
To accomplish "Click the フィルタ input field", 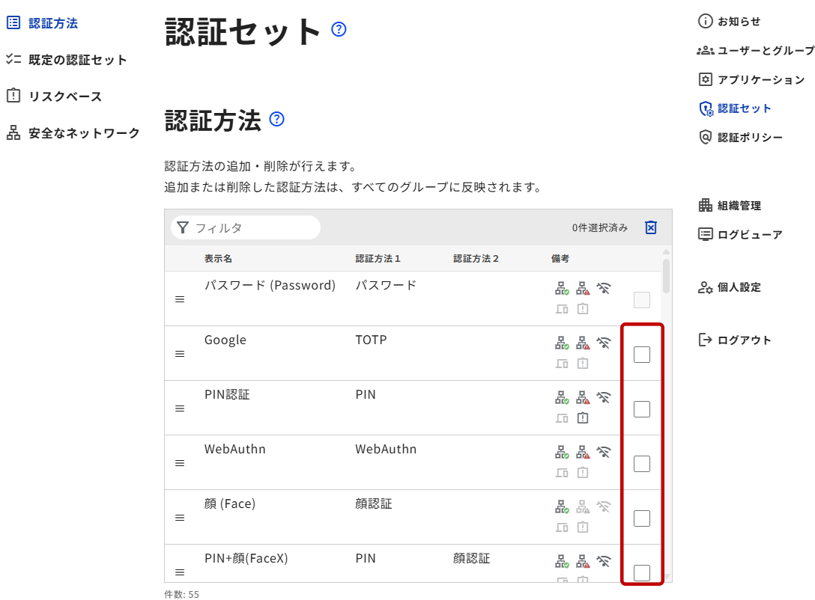I will point(253,227).
